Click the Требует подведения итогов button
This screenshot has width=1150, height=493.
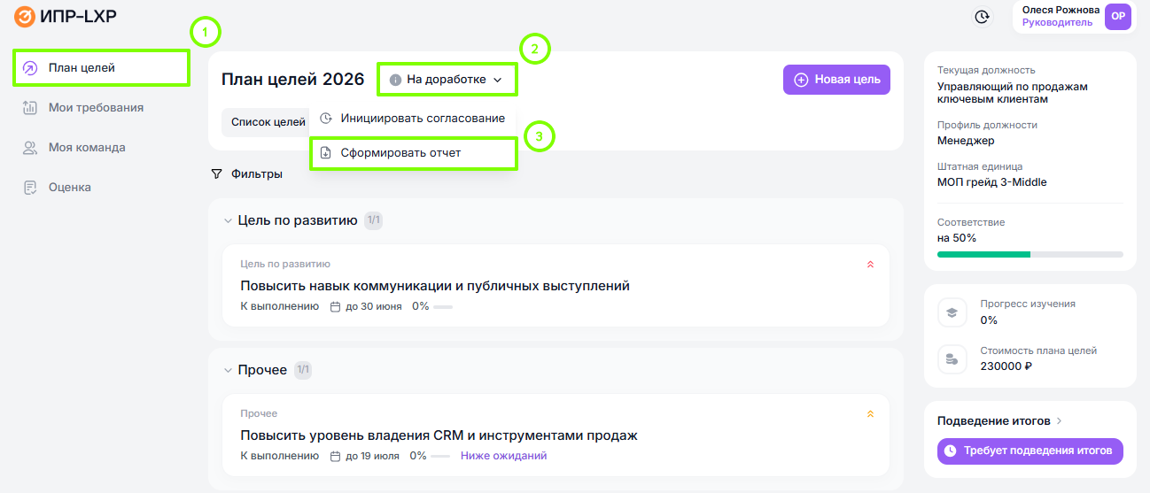(1030, 451)
